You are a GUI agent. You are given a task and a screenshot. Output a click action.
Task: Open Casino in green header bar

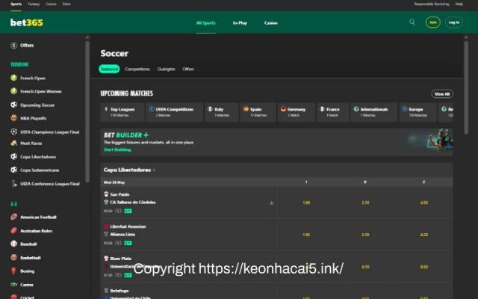[x=270, y=23]
